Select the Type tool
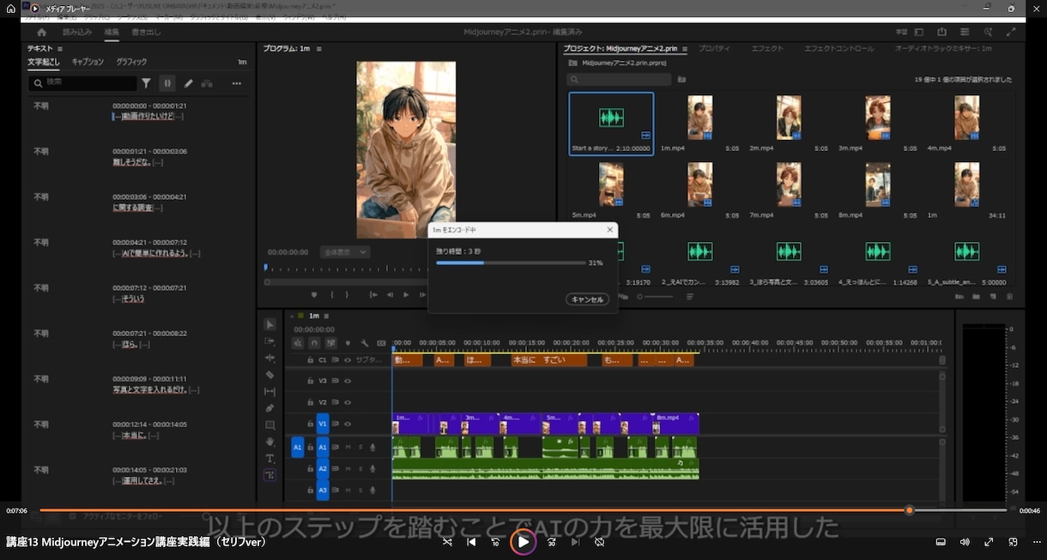The image size is (1047, 560). [270, 458]
